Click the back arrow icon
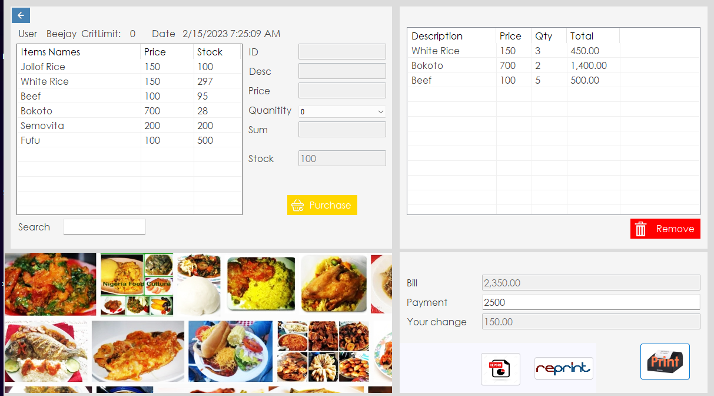Screen dimensions: 714x396 tap(21, 15)
